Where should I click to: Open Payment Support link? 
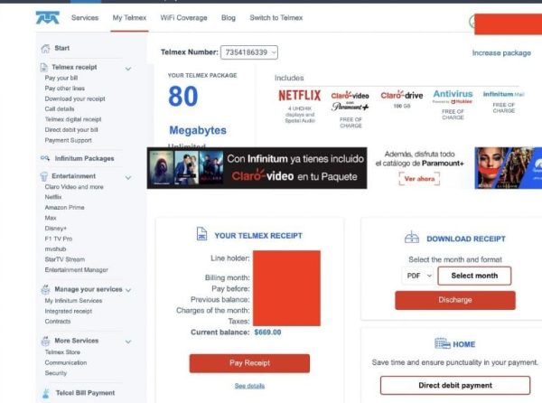pos(68,140)
